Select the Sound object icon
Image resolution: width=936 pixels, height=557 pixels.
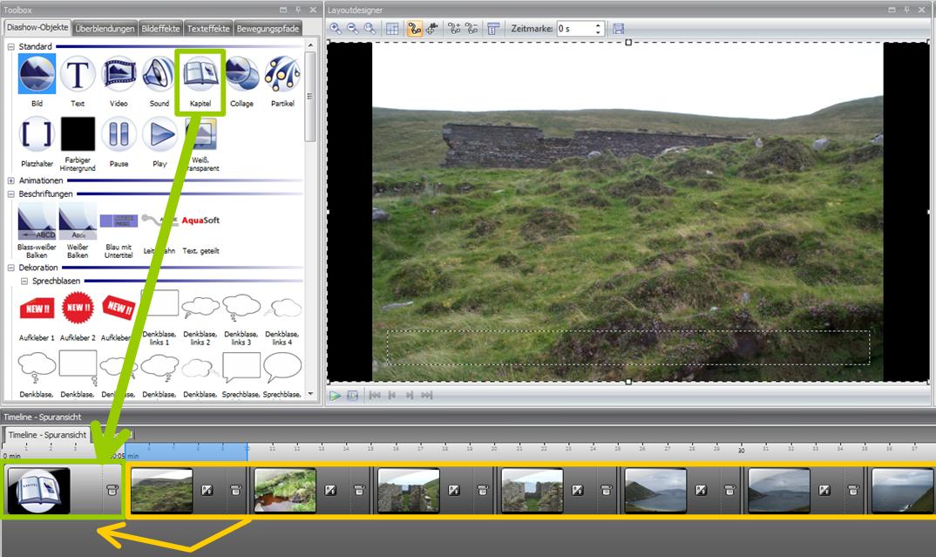[x=159, y=75]
